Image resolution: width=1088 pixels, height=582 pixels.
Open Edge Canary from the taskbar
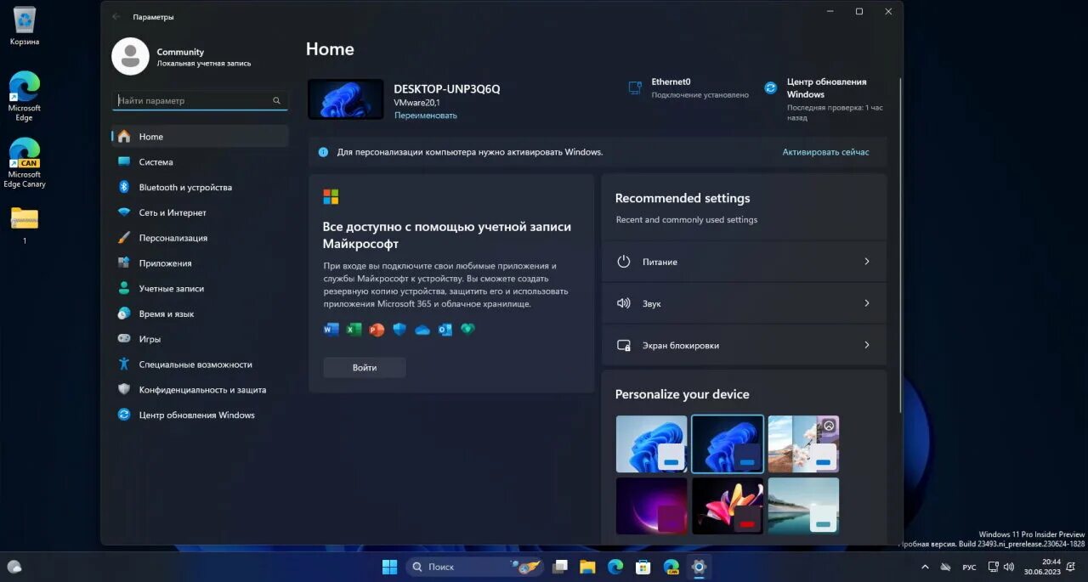click(671, 567)
